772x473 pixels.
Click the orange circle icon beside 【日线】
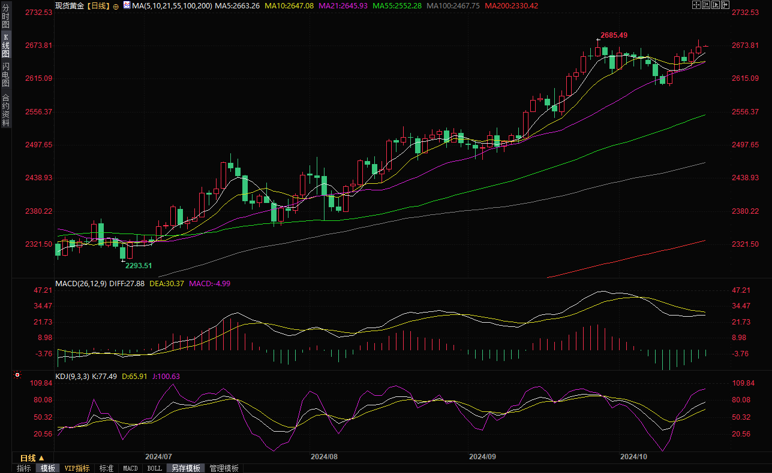click(x=116, y=6)
